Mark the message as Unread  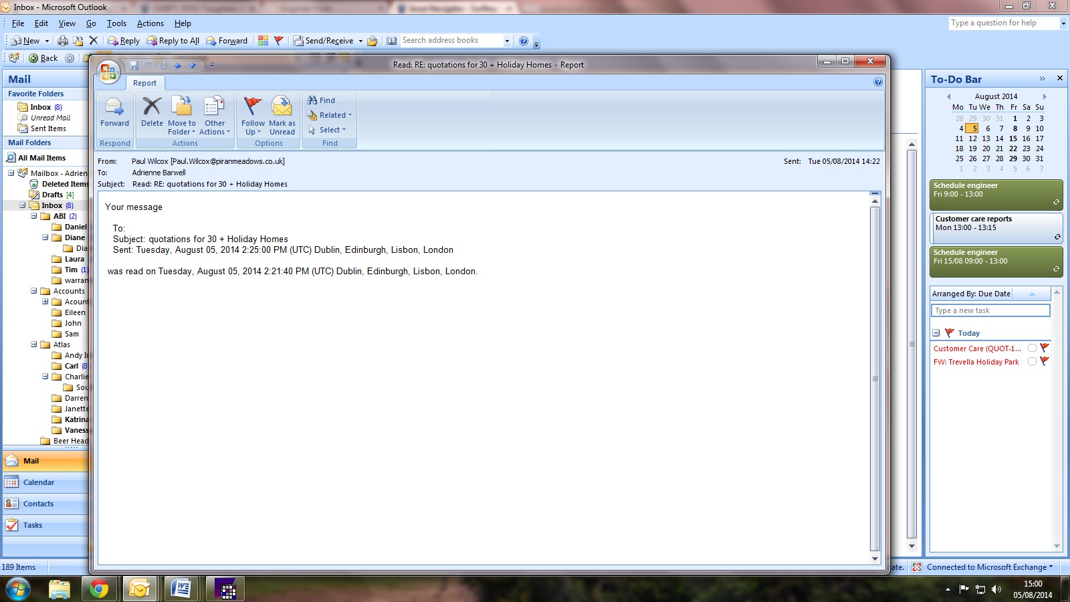coord(282,115)
